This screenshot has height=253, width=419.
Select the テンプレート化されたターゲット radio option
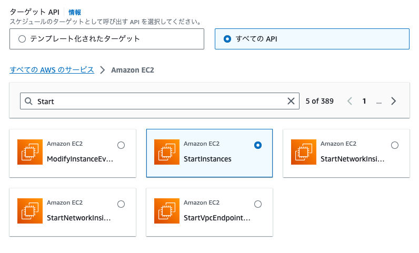[22, 39]
